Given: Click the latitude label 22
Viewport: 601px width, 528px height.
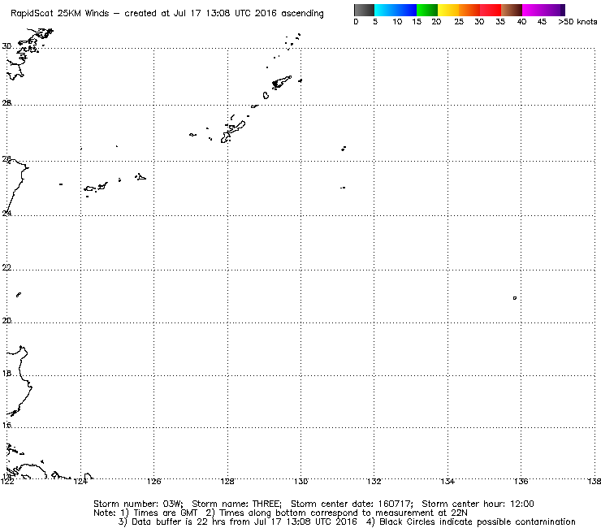Looking at the screenshot, I should pos(6,267).
